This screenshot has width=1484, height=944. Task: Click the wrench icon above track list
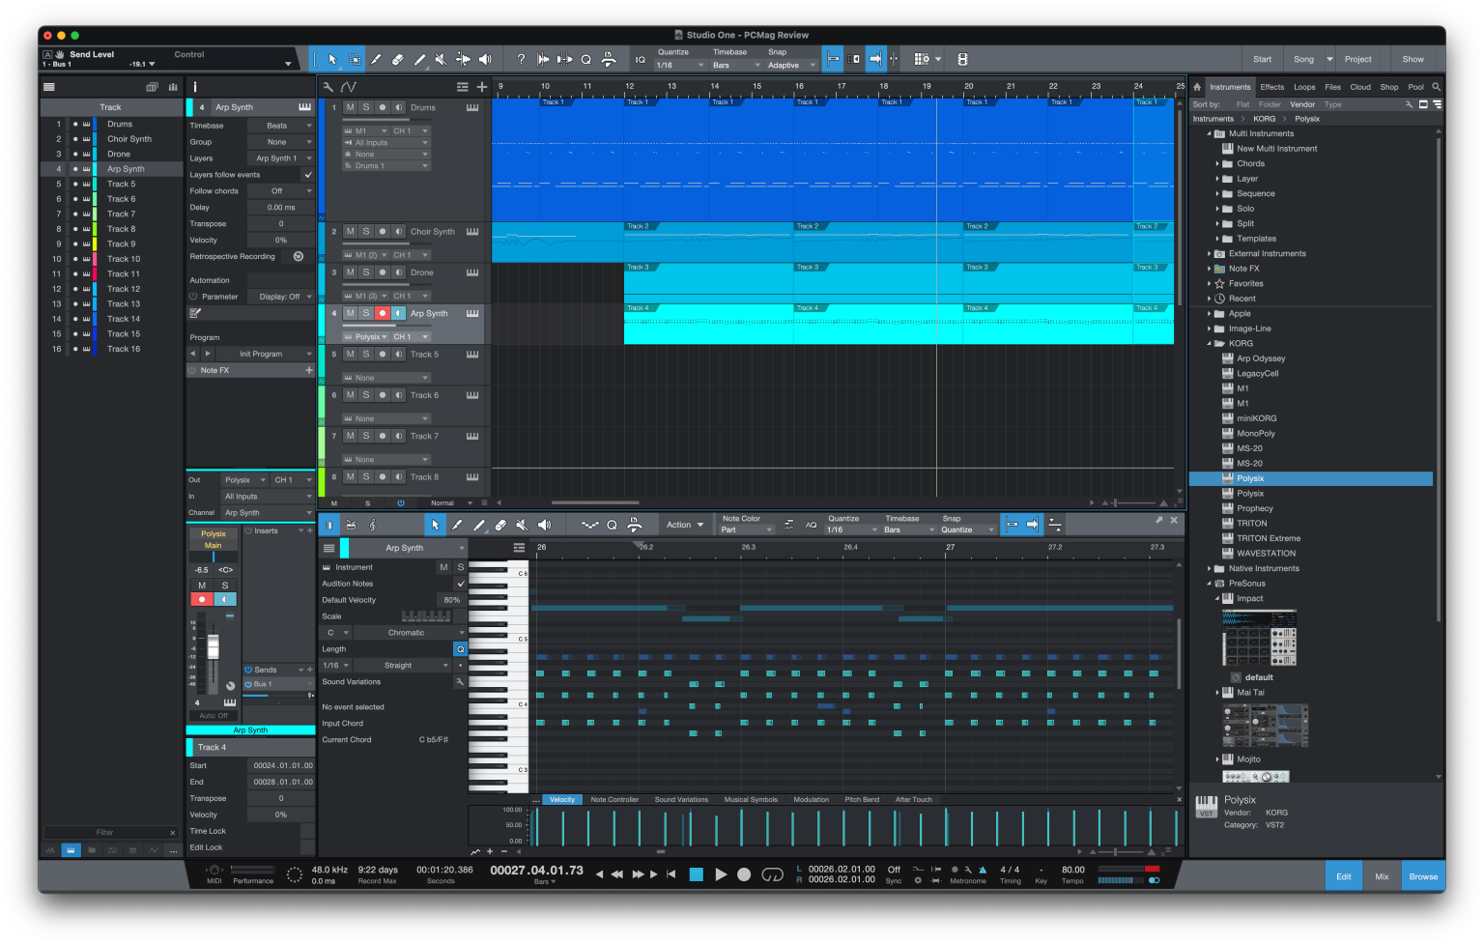(328, 87)
